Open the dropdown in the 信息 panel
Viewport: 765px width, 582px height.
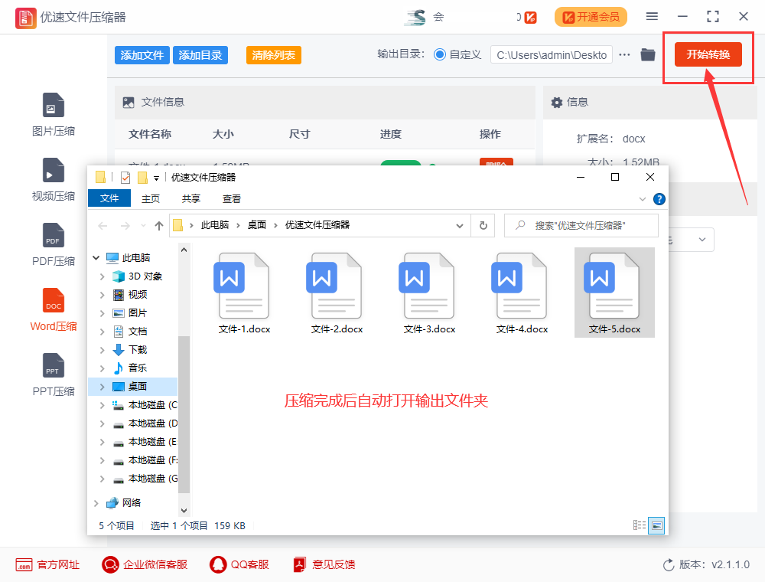[702, 240]
